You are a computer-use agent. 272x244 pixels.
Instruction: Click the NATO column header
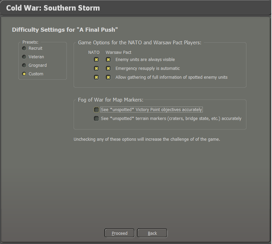pyautogui.click(x=94, y=52)
